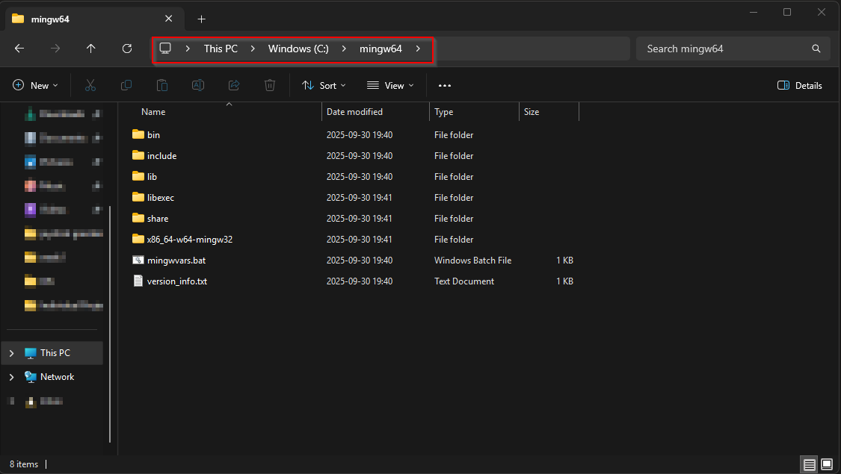The width and height of the screenshot is (841, 474).
Task: Click Windows (C:) in the breadcrumb
Action: tap(298, 49)
